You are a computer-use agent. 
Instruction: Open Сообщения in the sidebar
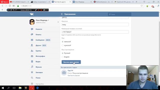45,40
